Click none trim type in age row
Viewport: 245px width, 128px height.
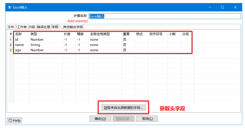[x=105, y=50]
